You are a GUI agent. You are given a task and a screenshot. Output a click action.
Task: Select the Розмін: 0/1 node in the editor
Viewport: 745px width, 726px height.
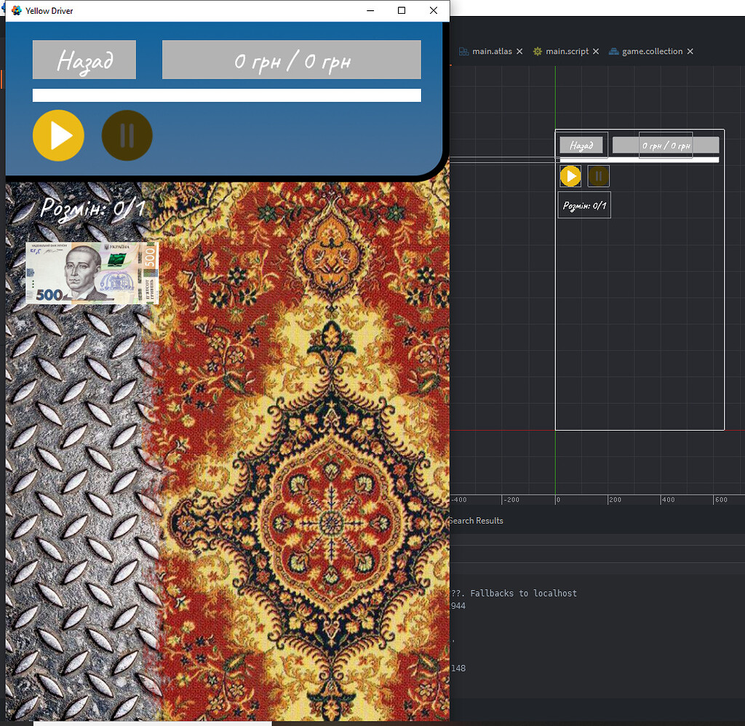[583, 204]
